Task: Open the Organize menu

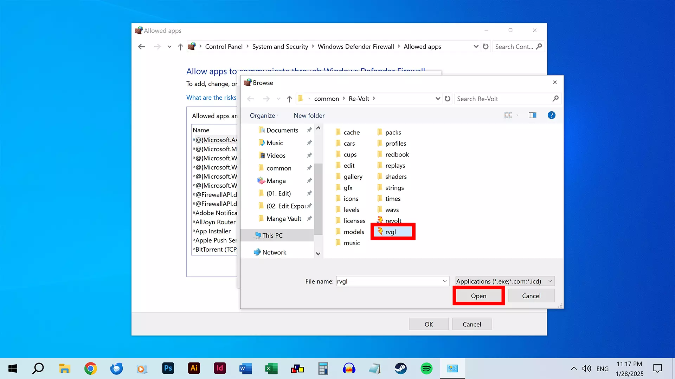Action: pos(264,115)
